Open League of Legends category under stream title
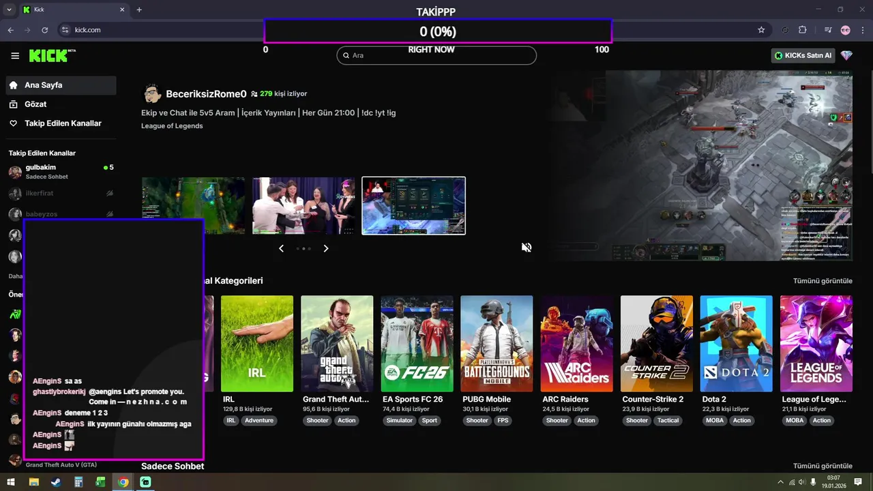Image resolution: width=873 pixels, height=491 pixels. pyautogui.click(x=172, y=126)
